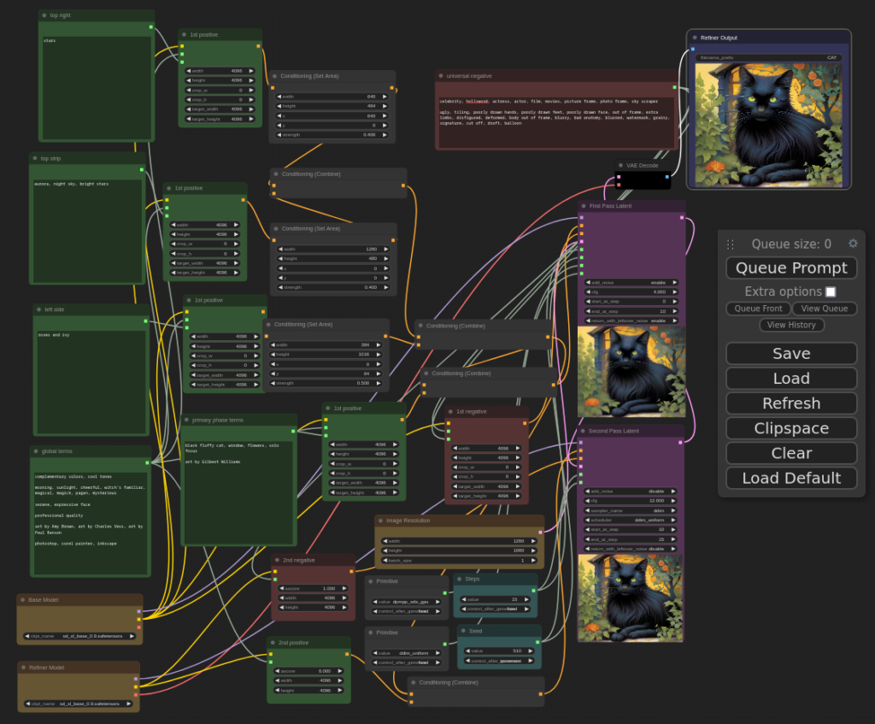
Task: Collapse the Refiner Output node title dot
Action: 695,38
